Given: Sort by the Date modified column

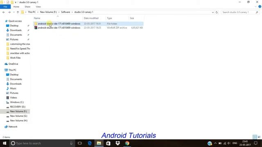Looking at the screenshot, I should [91, 18].
